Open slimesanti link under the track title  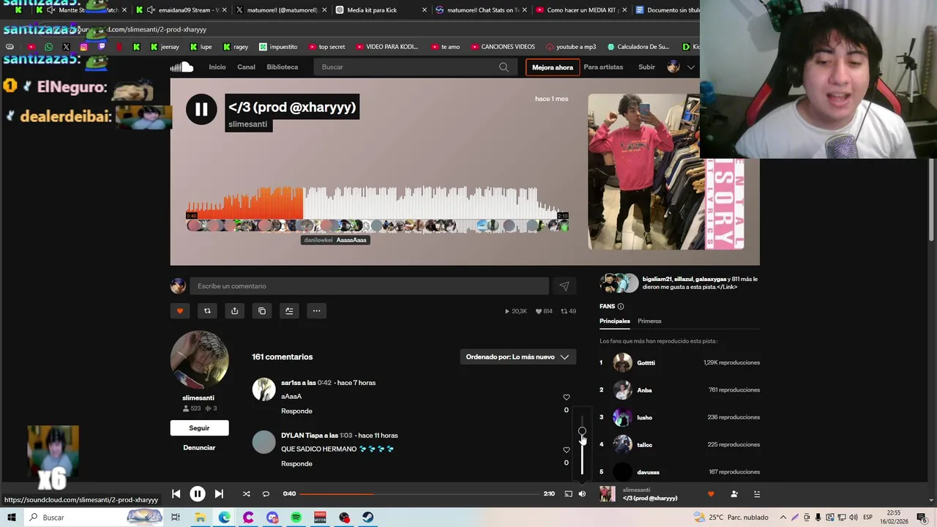point(247,124)
